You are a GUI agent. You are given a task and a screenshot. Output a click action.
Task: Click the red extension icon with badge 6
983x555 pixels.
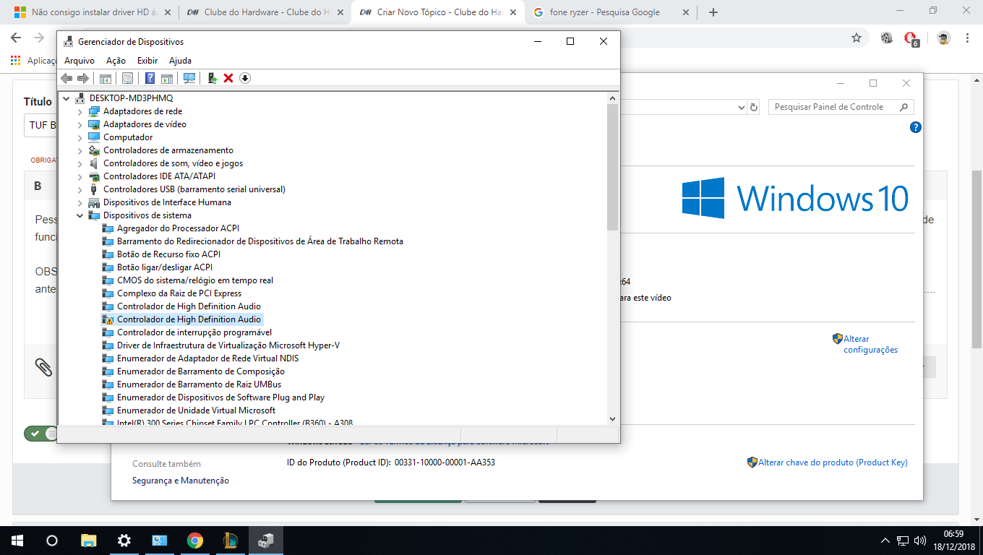[x=911, y=38]
